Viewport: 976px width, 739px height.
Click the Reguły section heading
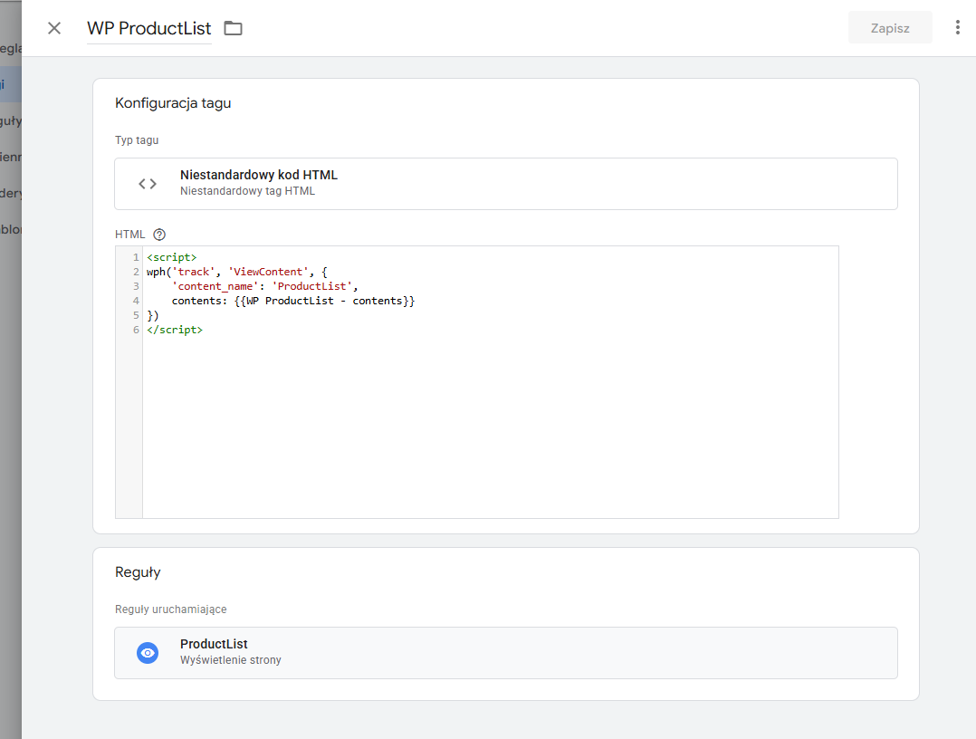coord(138,572)
